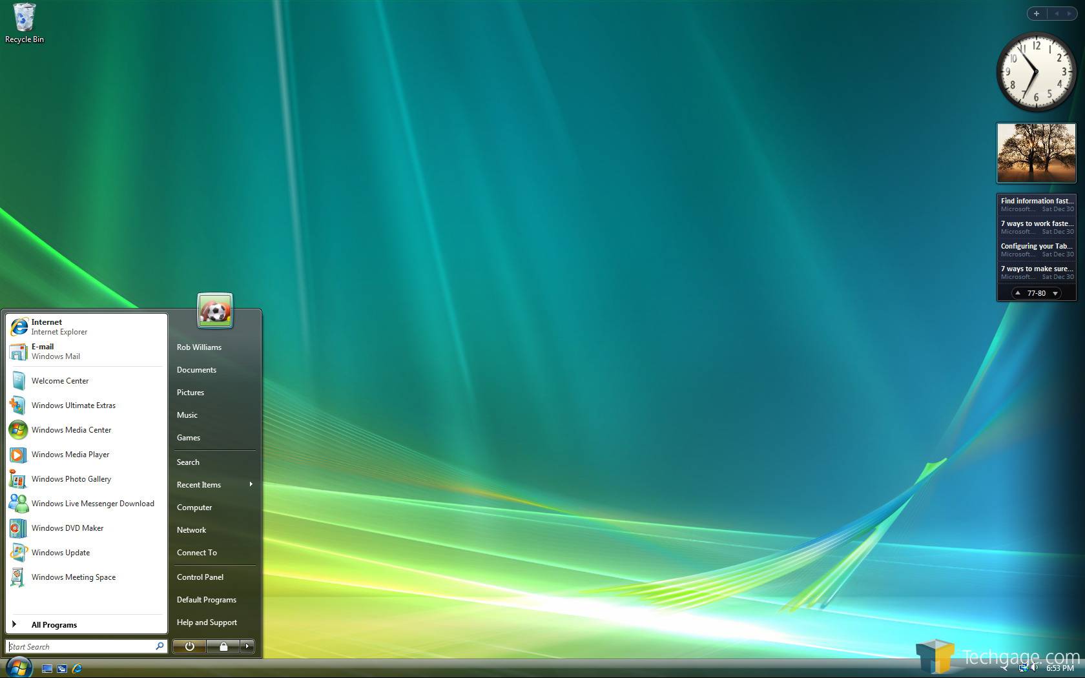Click the Windows Ultimate Extras icon
This screenshot has width=1085, height=678.
click(x=19, y=406)
